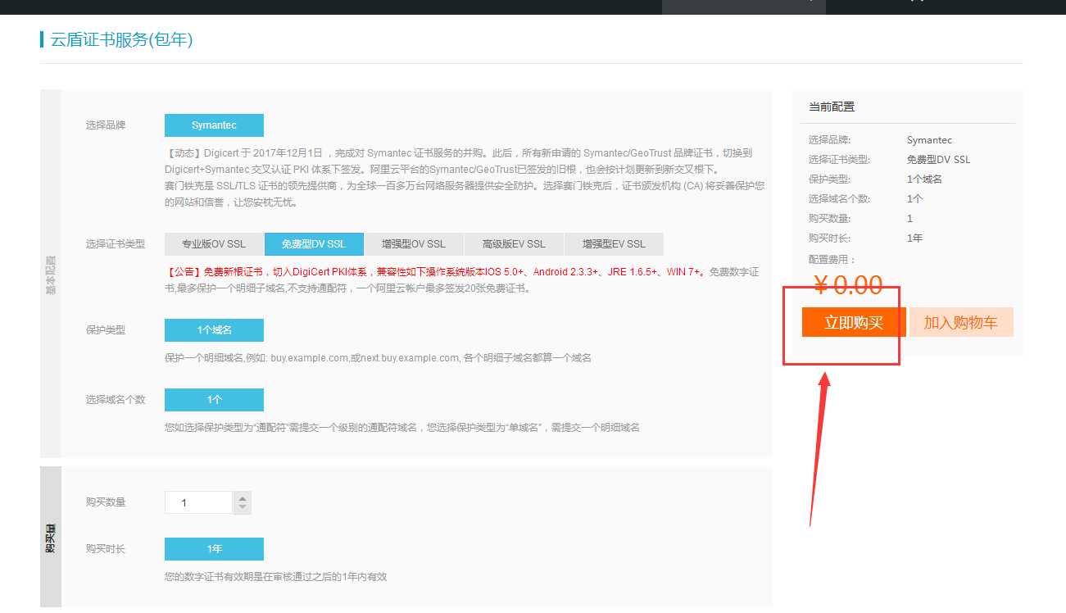Select the 1年 purchase duration
The height and width of the screenshot is (613, 1066).
(214, 549)
